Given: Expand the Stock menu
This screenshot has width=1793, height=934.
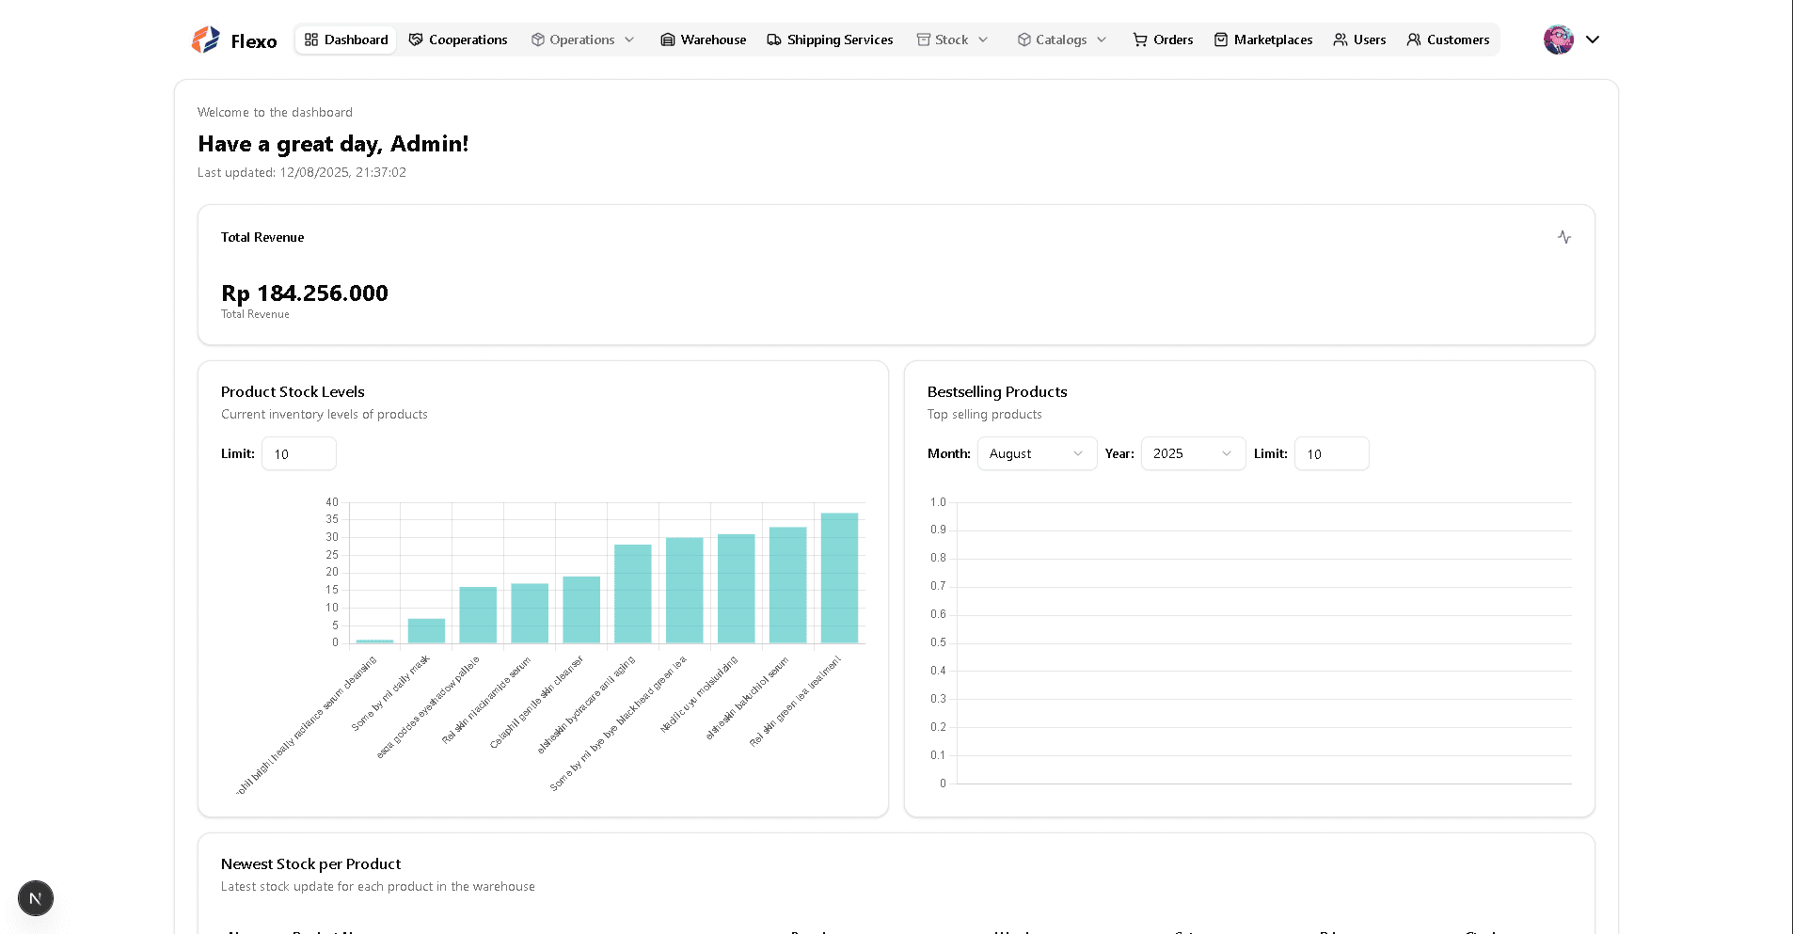Looking at the screenshot, I should pos(952,40).
